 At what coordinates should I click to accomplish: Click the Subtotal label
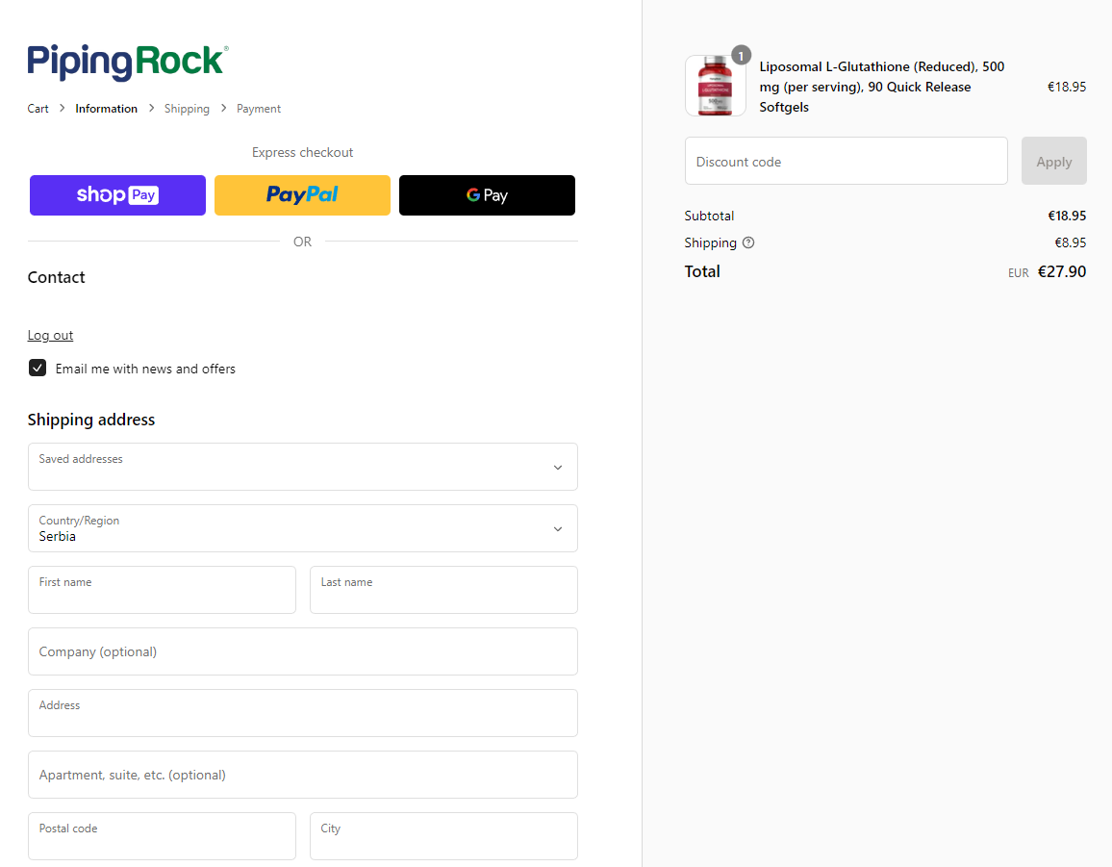(709, 216)
